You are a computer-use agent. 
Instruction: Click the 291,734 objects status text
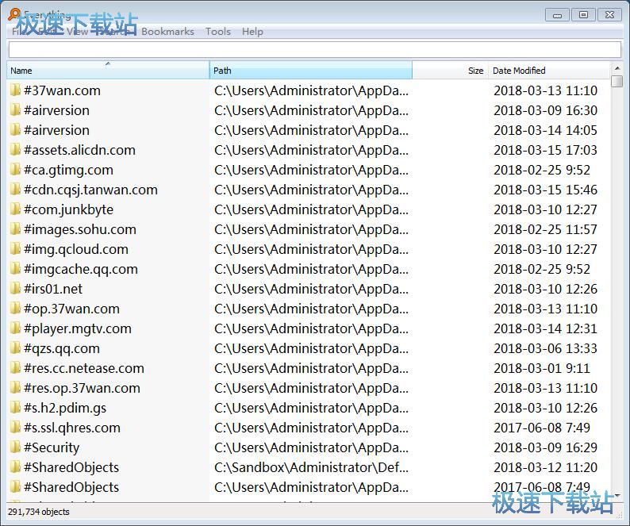point(39,512)
